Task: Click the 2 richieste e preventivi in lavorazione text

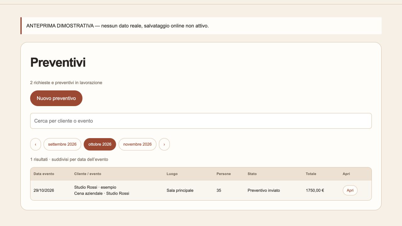Action: [66, 83]
